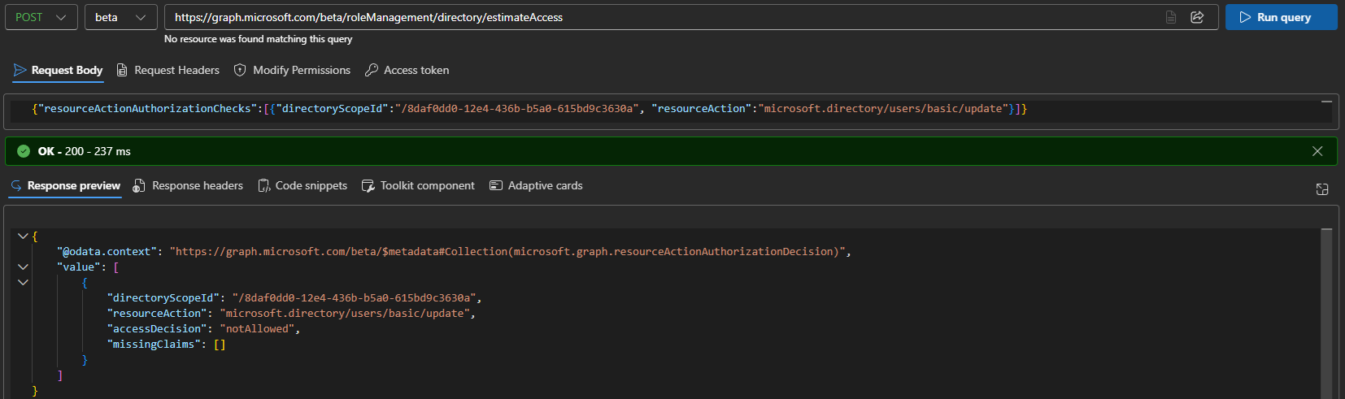Open the POST HTTP method dropdown
The height and width of the screenshot is (399, 1345).
tap(41, 17)
